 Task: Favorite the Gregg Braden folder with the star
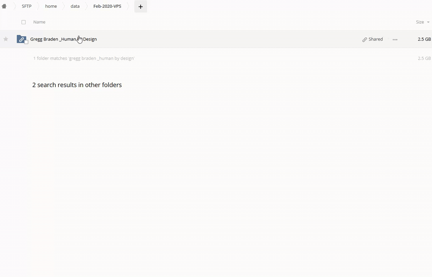[x=6, y=39]
